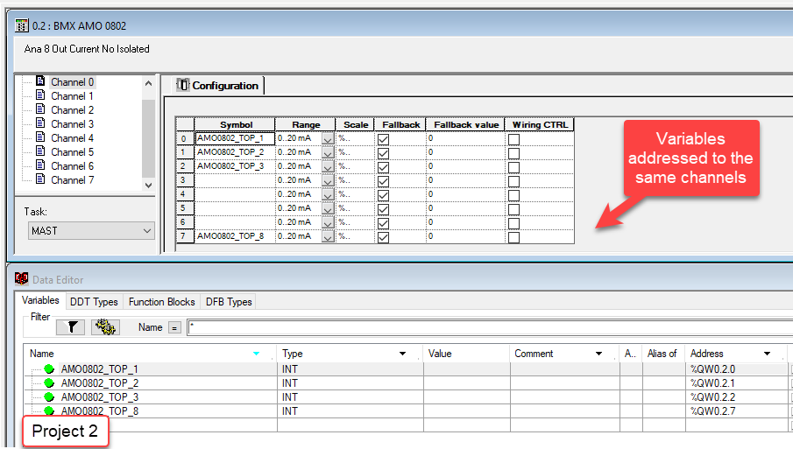Toggle Fallback checkbox for channel row 0
This screenshot has width=793, height=449.
coord(383,139)
